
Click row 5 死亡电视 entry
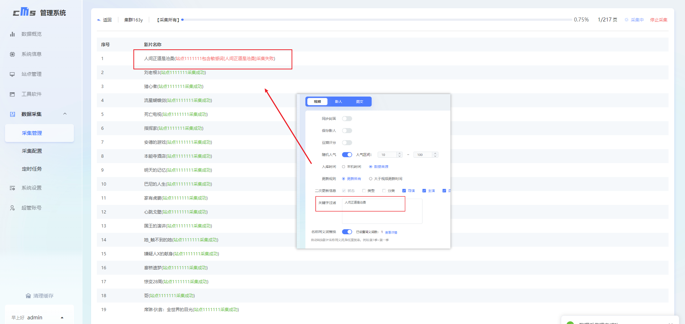tap(176, 114)
